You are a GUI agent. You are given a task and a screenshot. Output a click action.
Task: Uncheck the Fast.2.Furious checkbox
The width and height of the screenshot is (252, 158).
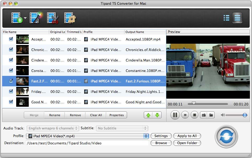point(11,81)
